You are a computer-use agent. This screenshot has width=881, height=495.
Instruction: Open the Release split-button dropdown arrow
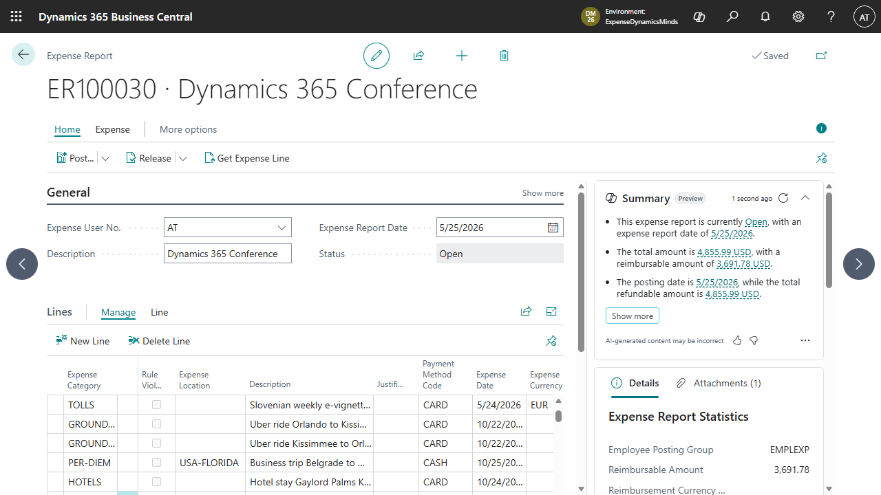[x=183, y=158]
